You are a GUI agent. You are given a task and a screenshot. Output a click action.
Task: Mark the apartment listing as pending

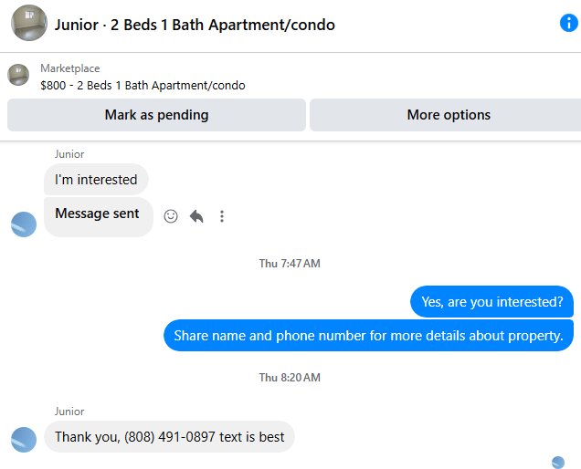click(156, 115)
